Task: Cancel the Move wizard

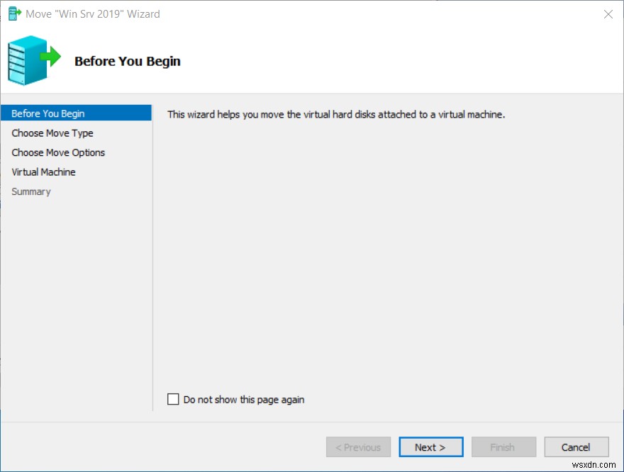Action: [576, 446]
